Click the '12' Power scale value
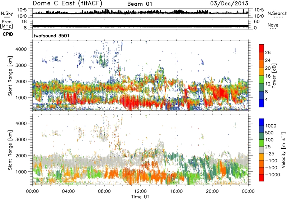 268,84
